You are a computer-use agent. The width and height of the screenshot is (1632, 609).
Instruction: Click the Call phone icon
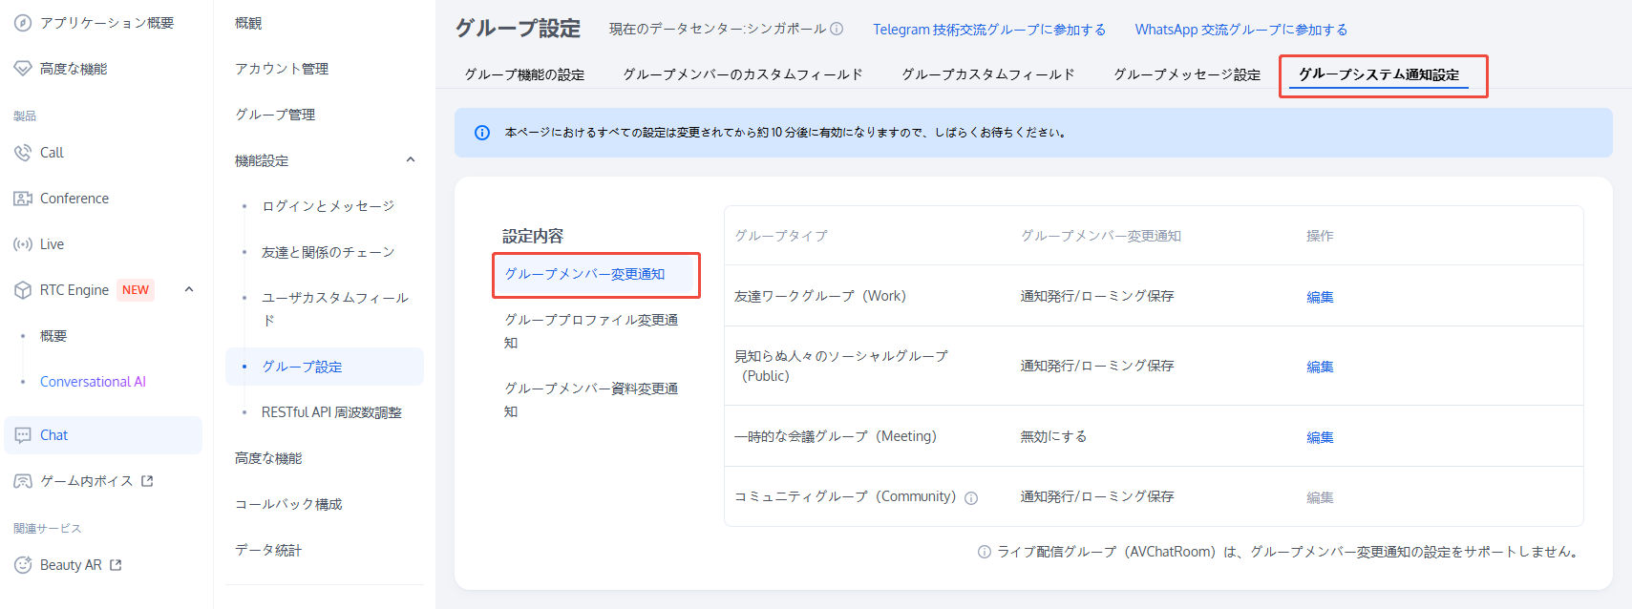click(23, 153)
